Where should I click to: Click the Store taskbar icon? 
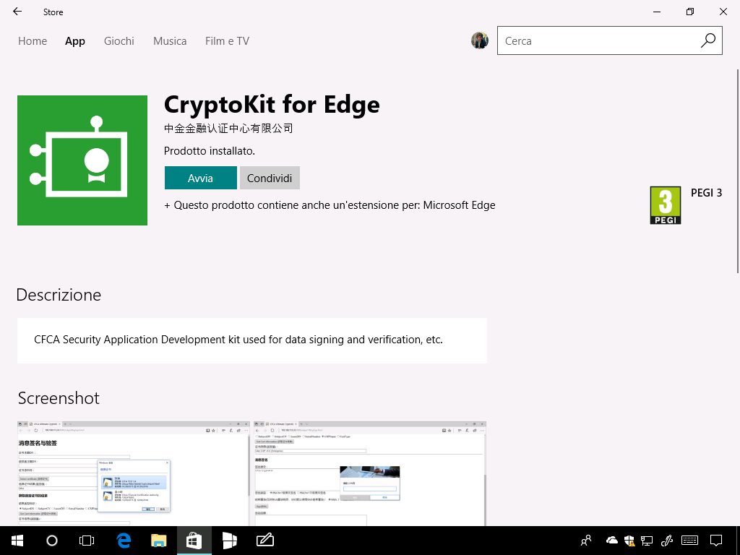pos(194,541)
